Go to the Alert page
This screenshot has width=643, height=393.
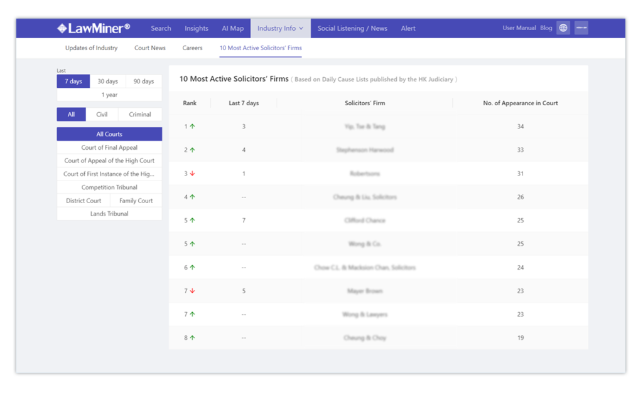tap(408, 28)
